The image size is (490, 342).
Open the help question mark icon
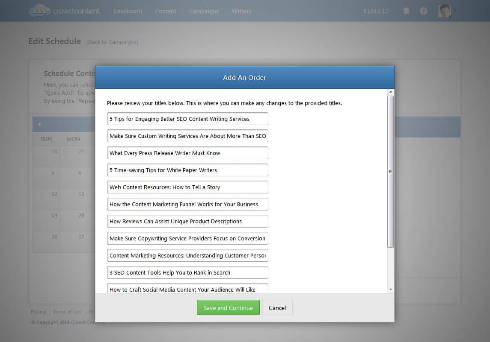click(x=424, y=11)
